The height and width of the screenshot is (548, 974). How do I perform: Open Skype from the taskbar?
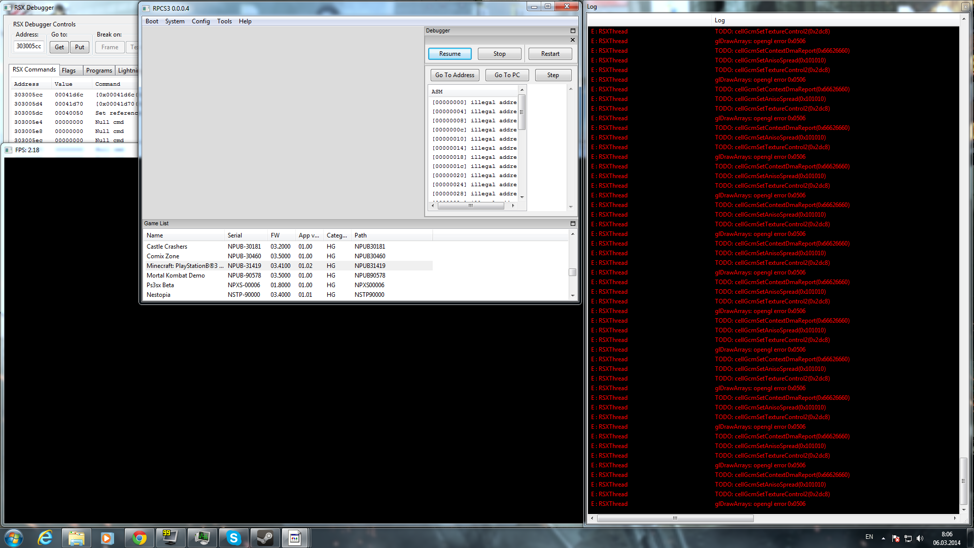[x=233, y=538]
